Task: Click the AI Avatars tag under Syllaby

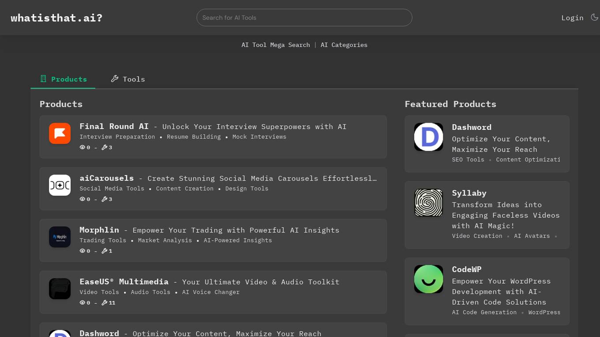Action: [x=532, y=236]
